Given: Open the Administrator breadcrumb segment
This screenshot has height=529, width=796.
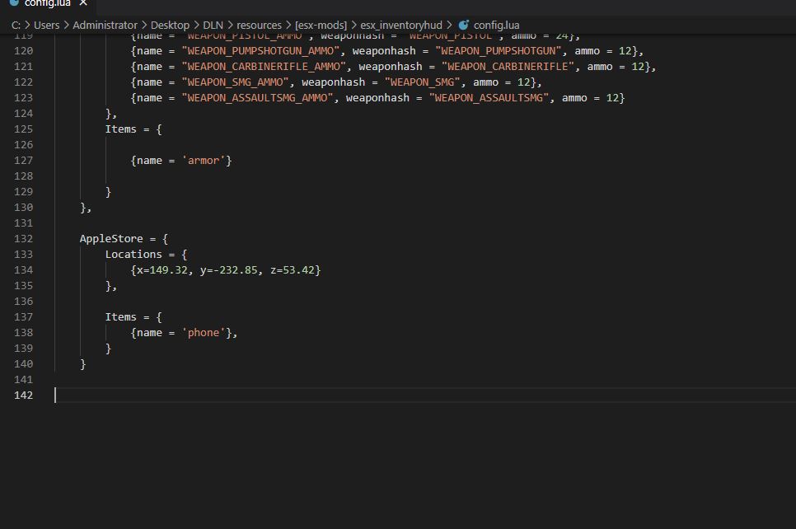Looking at the screenshot, I should 105,25.
